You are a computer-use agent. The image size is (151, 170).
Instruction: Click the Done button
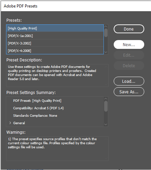(x=129, y=29)
